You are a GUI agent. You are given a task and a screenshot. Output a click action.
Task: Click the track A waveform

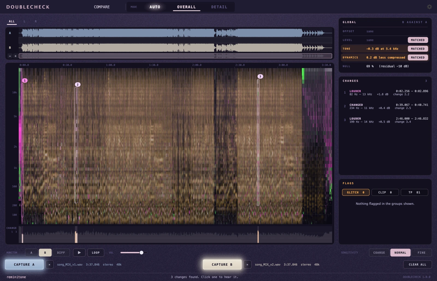[x=175, y=33]
